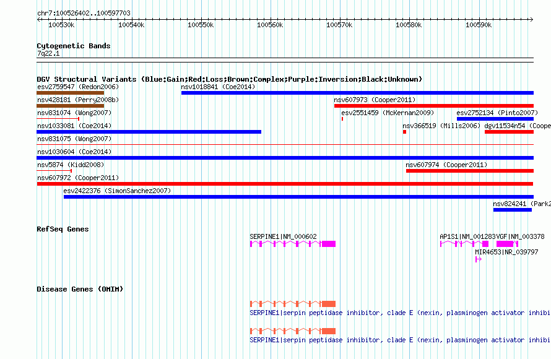Screen dimensions: 551x359
Task: Click the 100550k ruler tick
Action: [201, 25]
